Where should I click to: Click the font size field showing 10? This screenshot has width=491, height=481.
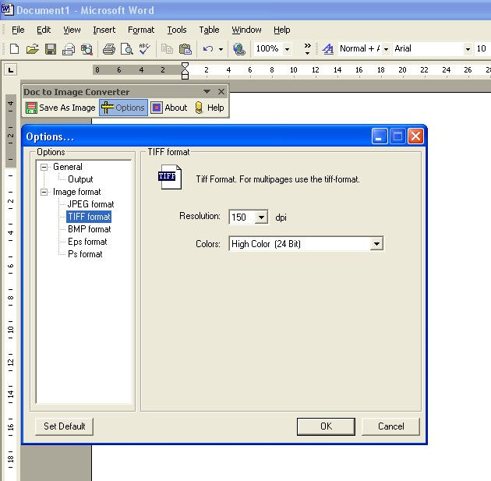482,49
